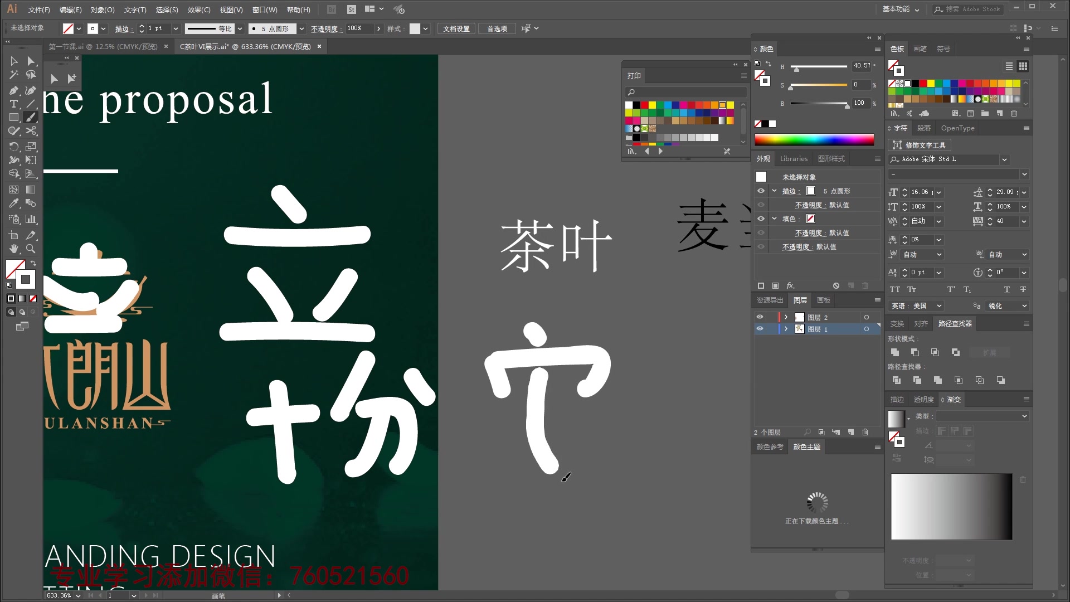Select the Type tool in toolbar

(x=13, y=104)
